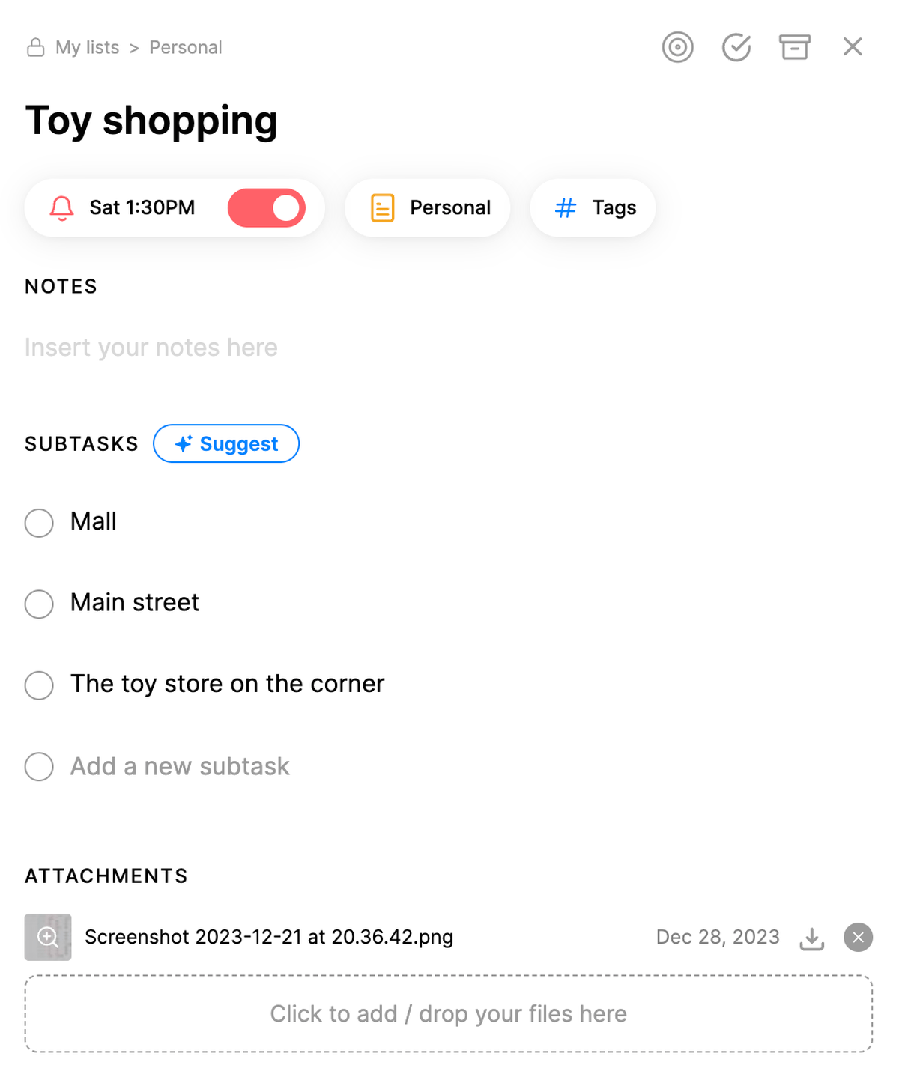Close the task details panel
The height and width of the screenshot is (1077, 899).
click(x=853, y=47)
